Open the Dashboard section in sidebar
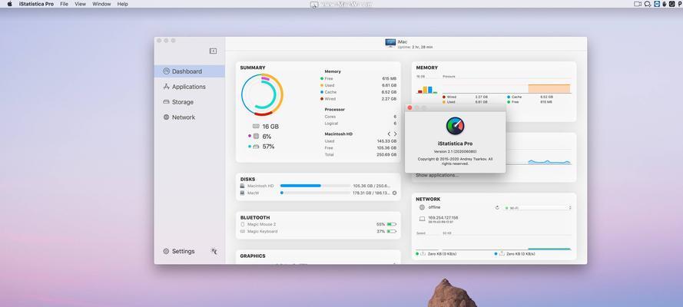The height and width of the screenshot is (307, 683). 190,71
